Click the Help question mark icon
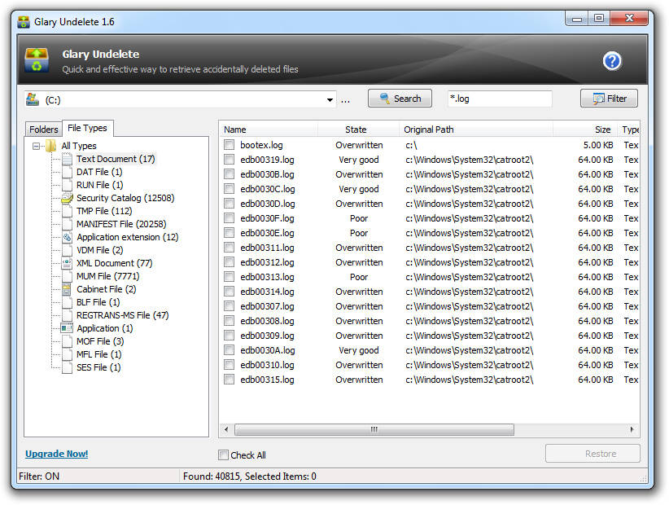 611,60
